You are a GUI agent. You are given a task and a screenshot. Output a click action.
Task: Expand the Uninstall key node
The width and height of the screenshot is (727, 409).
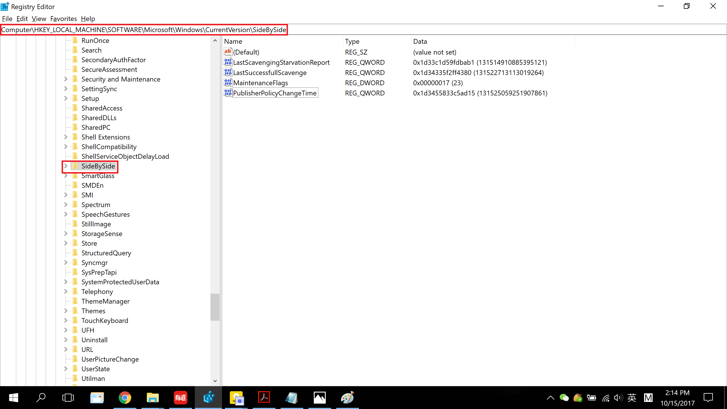66,340
